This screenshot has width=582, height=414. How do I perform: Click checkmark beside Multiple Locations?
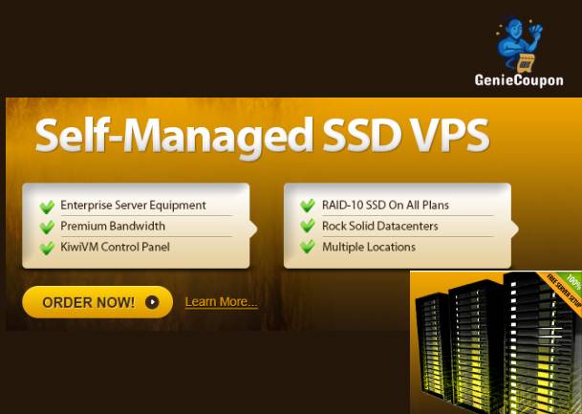pyautogui.click(x=308, y=247)
